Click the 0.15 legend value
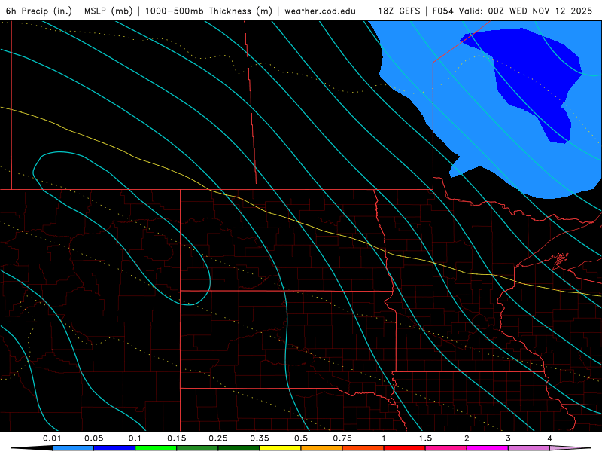This screenshot has height=452, width=602. [177, 438]
